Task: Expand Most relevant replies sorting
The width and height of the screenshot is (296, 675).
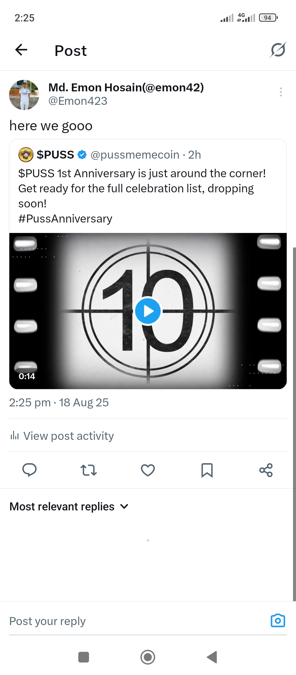Action: click(69, 507)
